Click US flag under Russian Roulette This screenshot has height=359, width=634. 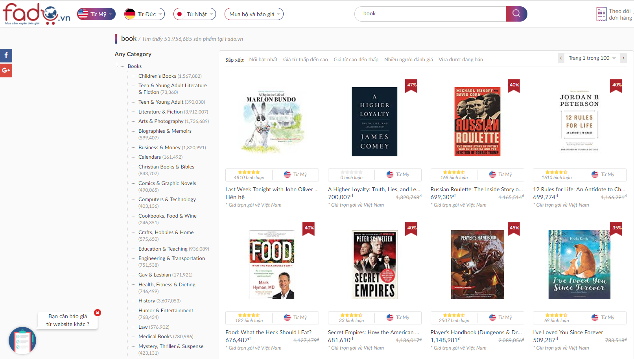[492, 174]
